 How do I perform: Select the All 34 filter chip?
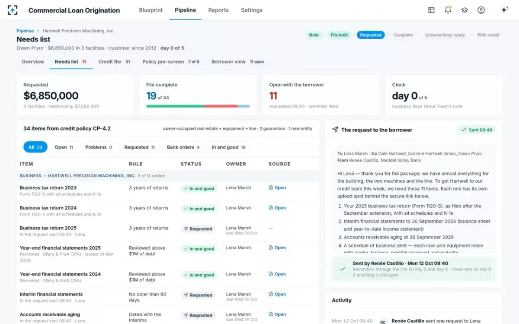35,147
